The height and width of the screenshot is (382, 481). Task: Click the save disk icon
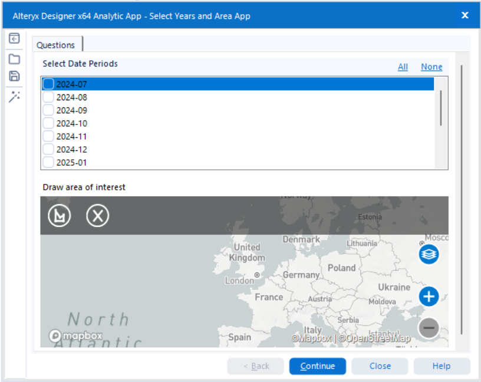[x=14, y=76]
